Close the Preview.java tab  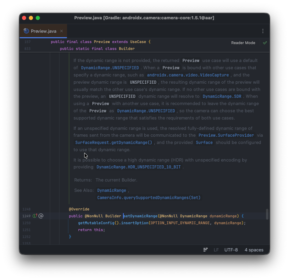[x=62, y=31]
